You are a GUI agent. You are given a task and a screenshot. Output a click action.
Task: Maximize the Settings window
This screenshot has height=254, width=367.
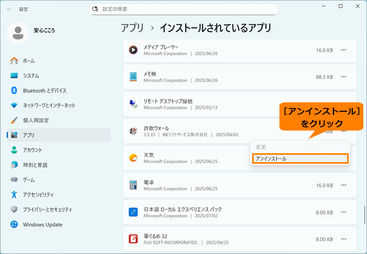point(341,6)
